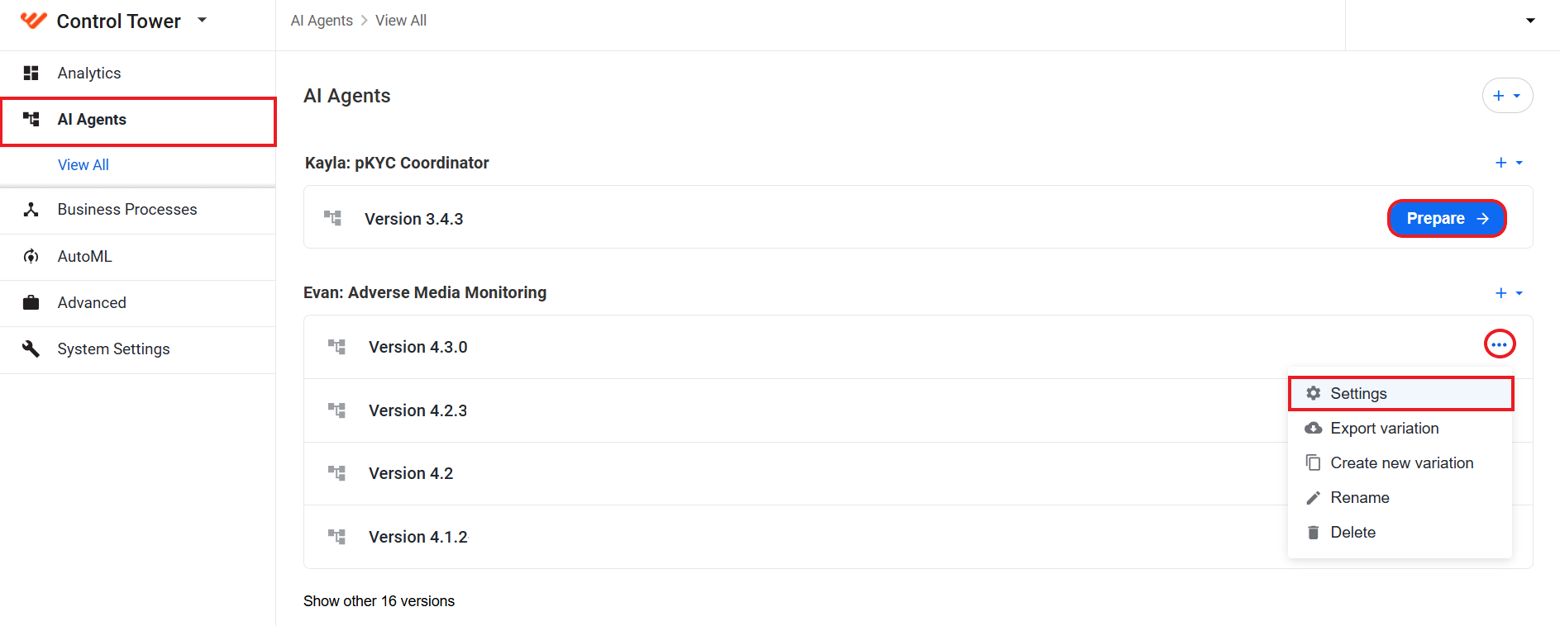
Task: Click Show other 16 versions
Action: point(379,601)
